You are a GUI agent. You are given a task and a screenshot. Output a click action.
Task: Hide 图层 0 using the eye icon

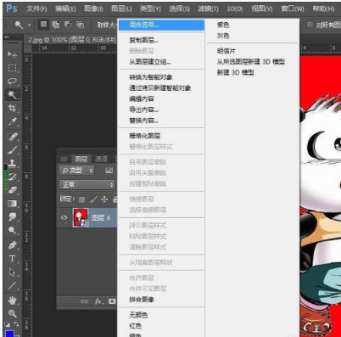(64, 217)
